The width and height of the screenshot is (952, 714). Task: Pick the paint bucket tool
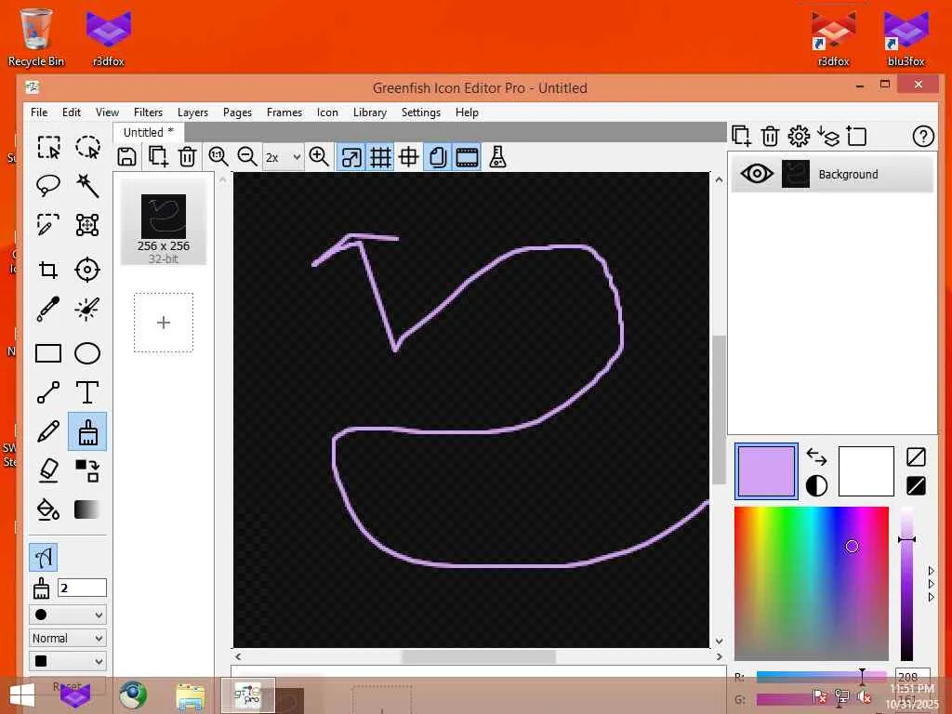tap(48, 509)
